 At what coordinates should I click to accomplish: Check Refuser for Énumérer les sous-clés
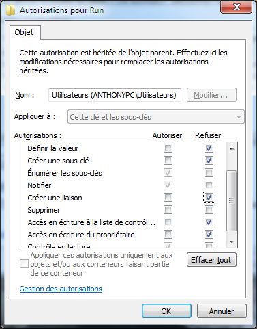[x=209, y=173]
